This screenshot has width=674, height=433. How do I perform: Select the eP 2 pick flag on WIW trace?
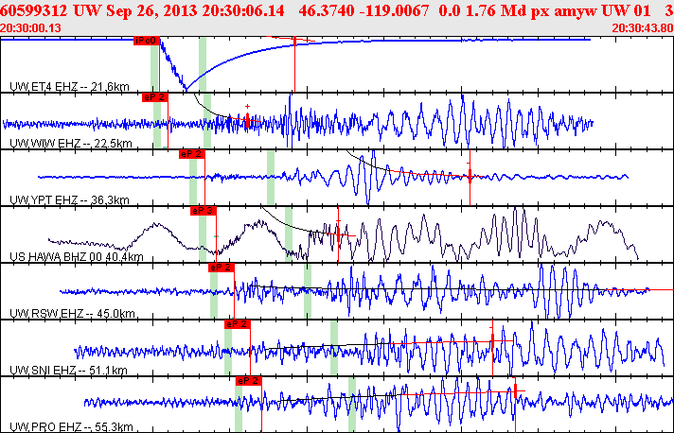155,97
